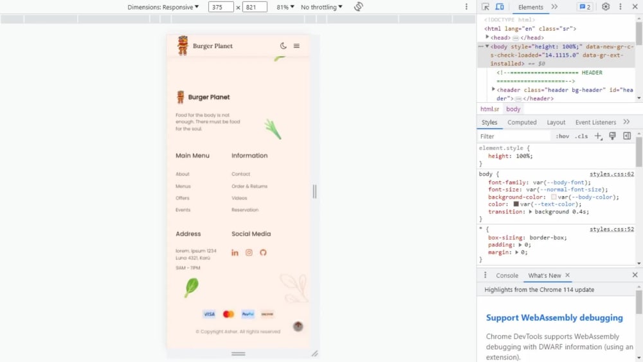Open the styles.css:62 source link
Viewport: 643px width, 362px height.
[611, 174]
